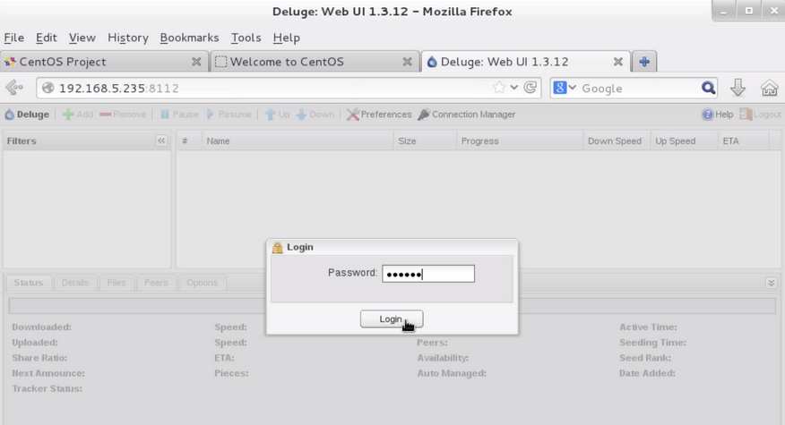Click the browser back arrow button
The image size is (785, 425).
14,88
